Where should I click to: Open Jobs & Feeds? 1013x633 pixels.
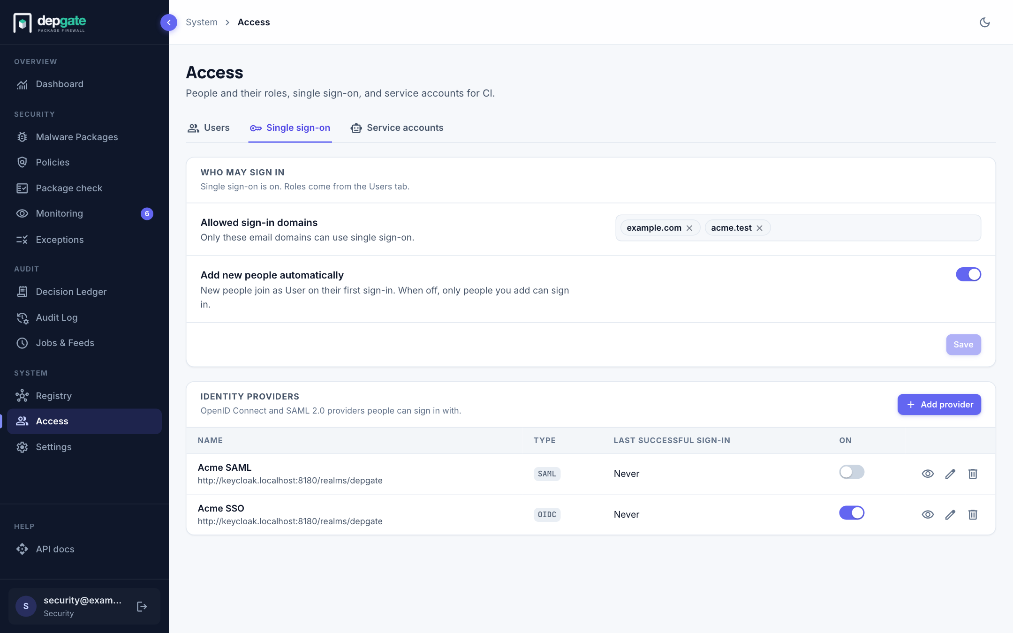pyautogui.click(x=84, y=343)
